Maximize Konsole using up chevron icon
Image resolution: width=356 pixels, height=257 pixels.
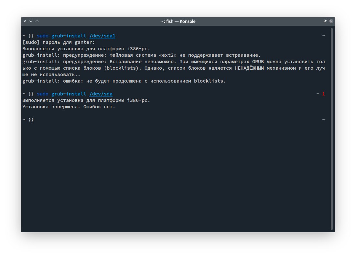coord(37,21)
